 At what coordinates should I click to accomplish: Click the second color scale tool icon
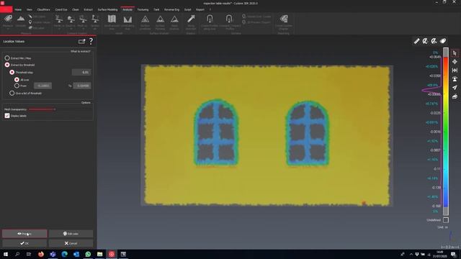(x=426, y=41)
